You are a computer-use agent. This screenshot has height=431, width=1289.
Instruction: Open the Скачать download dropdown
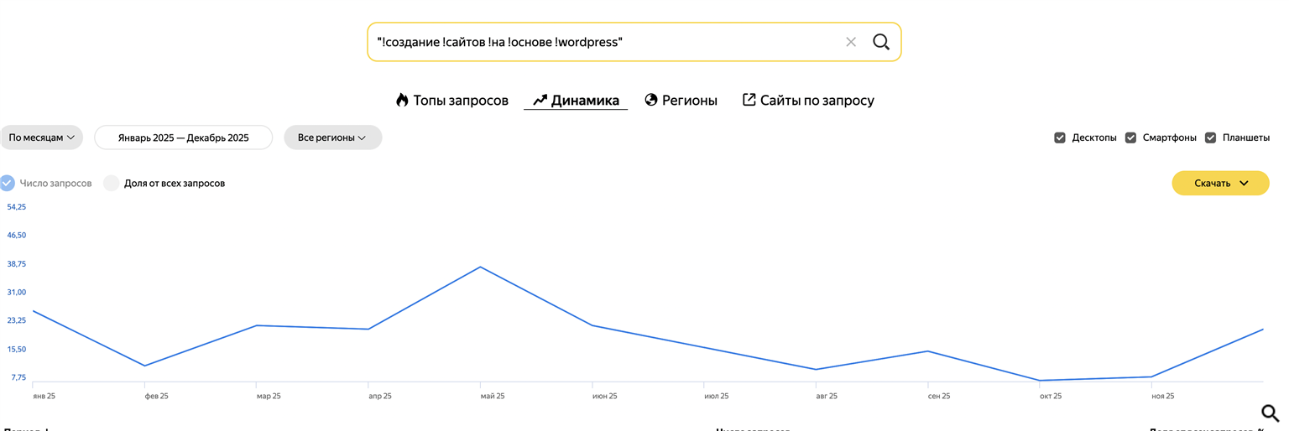[x=1220, y=183]
